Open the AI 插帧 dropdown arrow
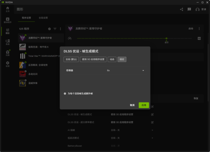 pos(152,130)
